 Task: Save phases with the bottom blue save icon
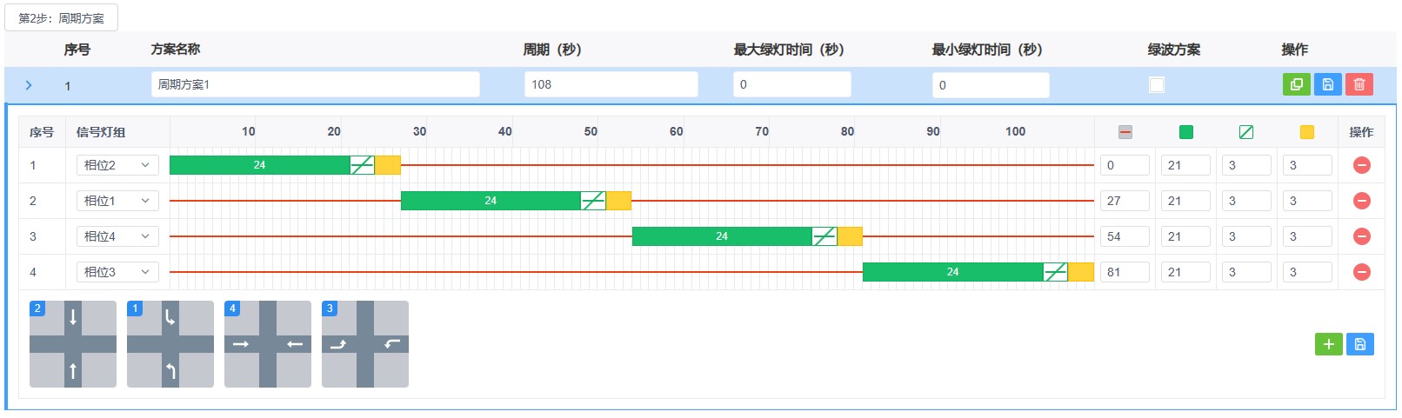pyautogui.click(x=1360, y=344)
